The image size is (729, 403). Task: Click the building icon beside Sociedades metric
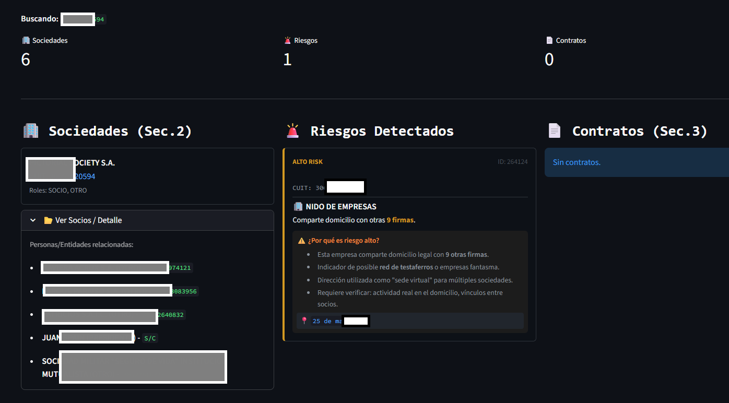[x=26, y=40]
